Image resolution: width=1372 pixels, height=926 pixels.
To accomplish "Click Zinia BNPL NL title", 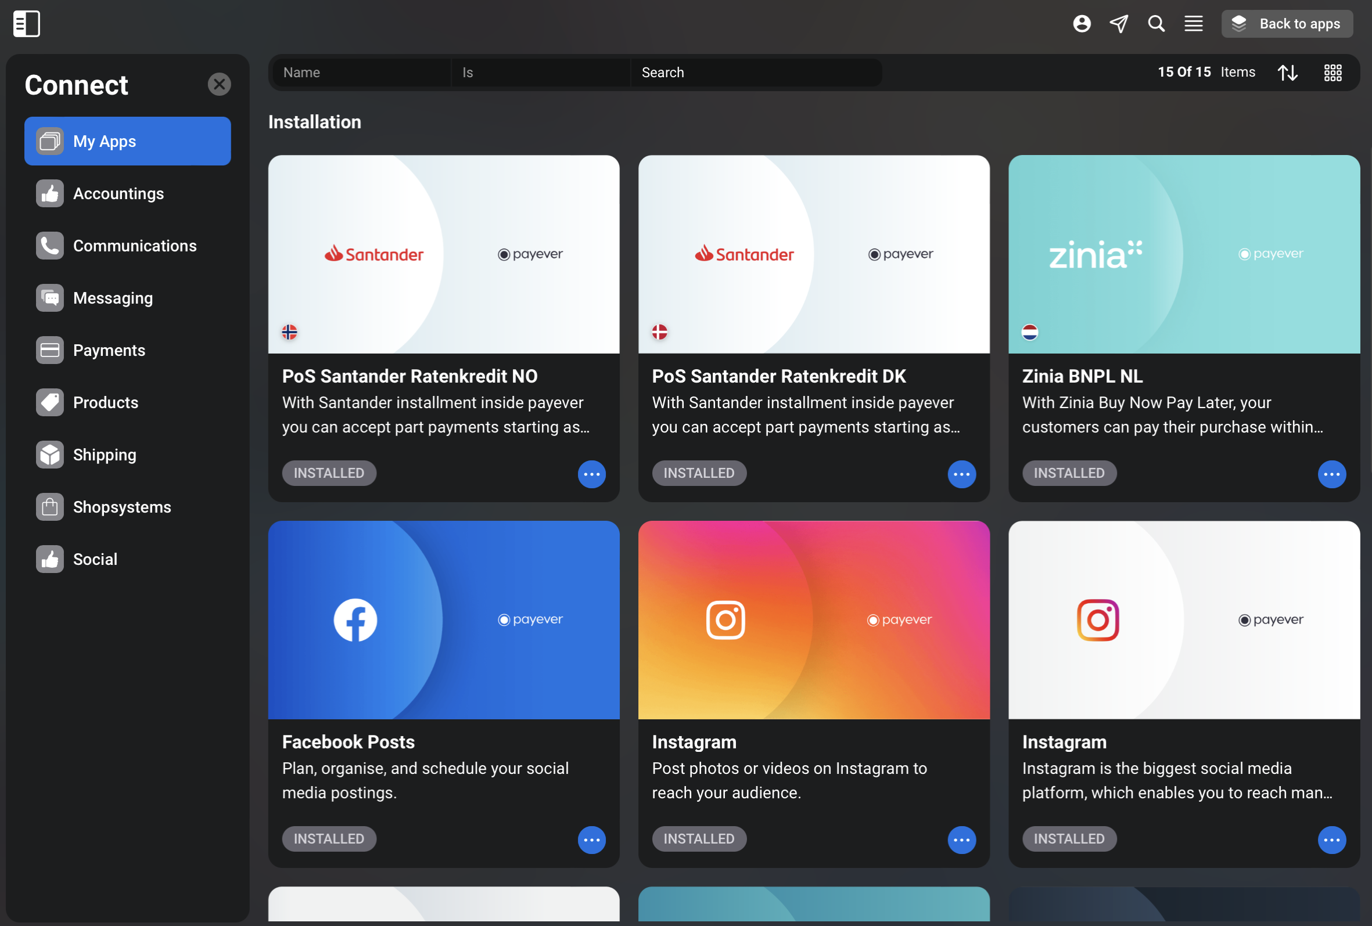I will pyautogui.click(x=1082, y=376).
